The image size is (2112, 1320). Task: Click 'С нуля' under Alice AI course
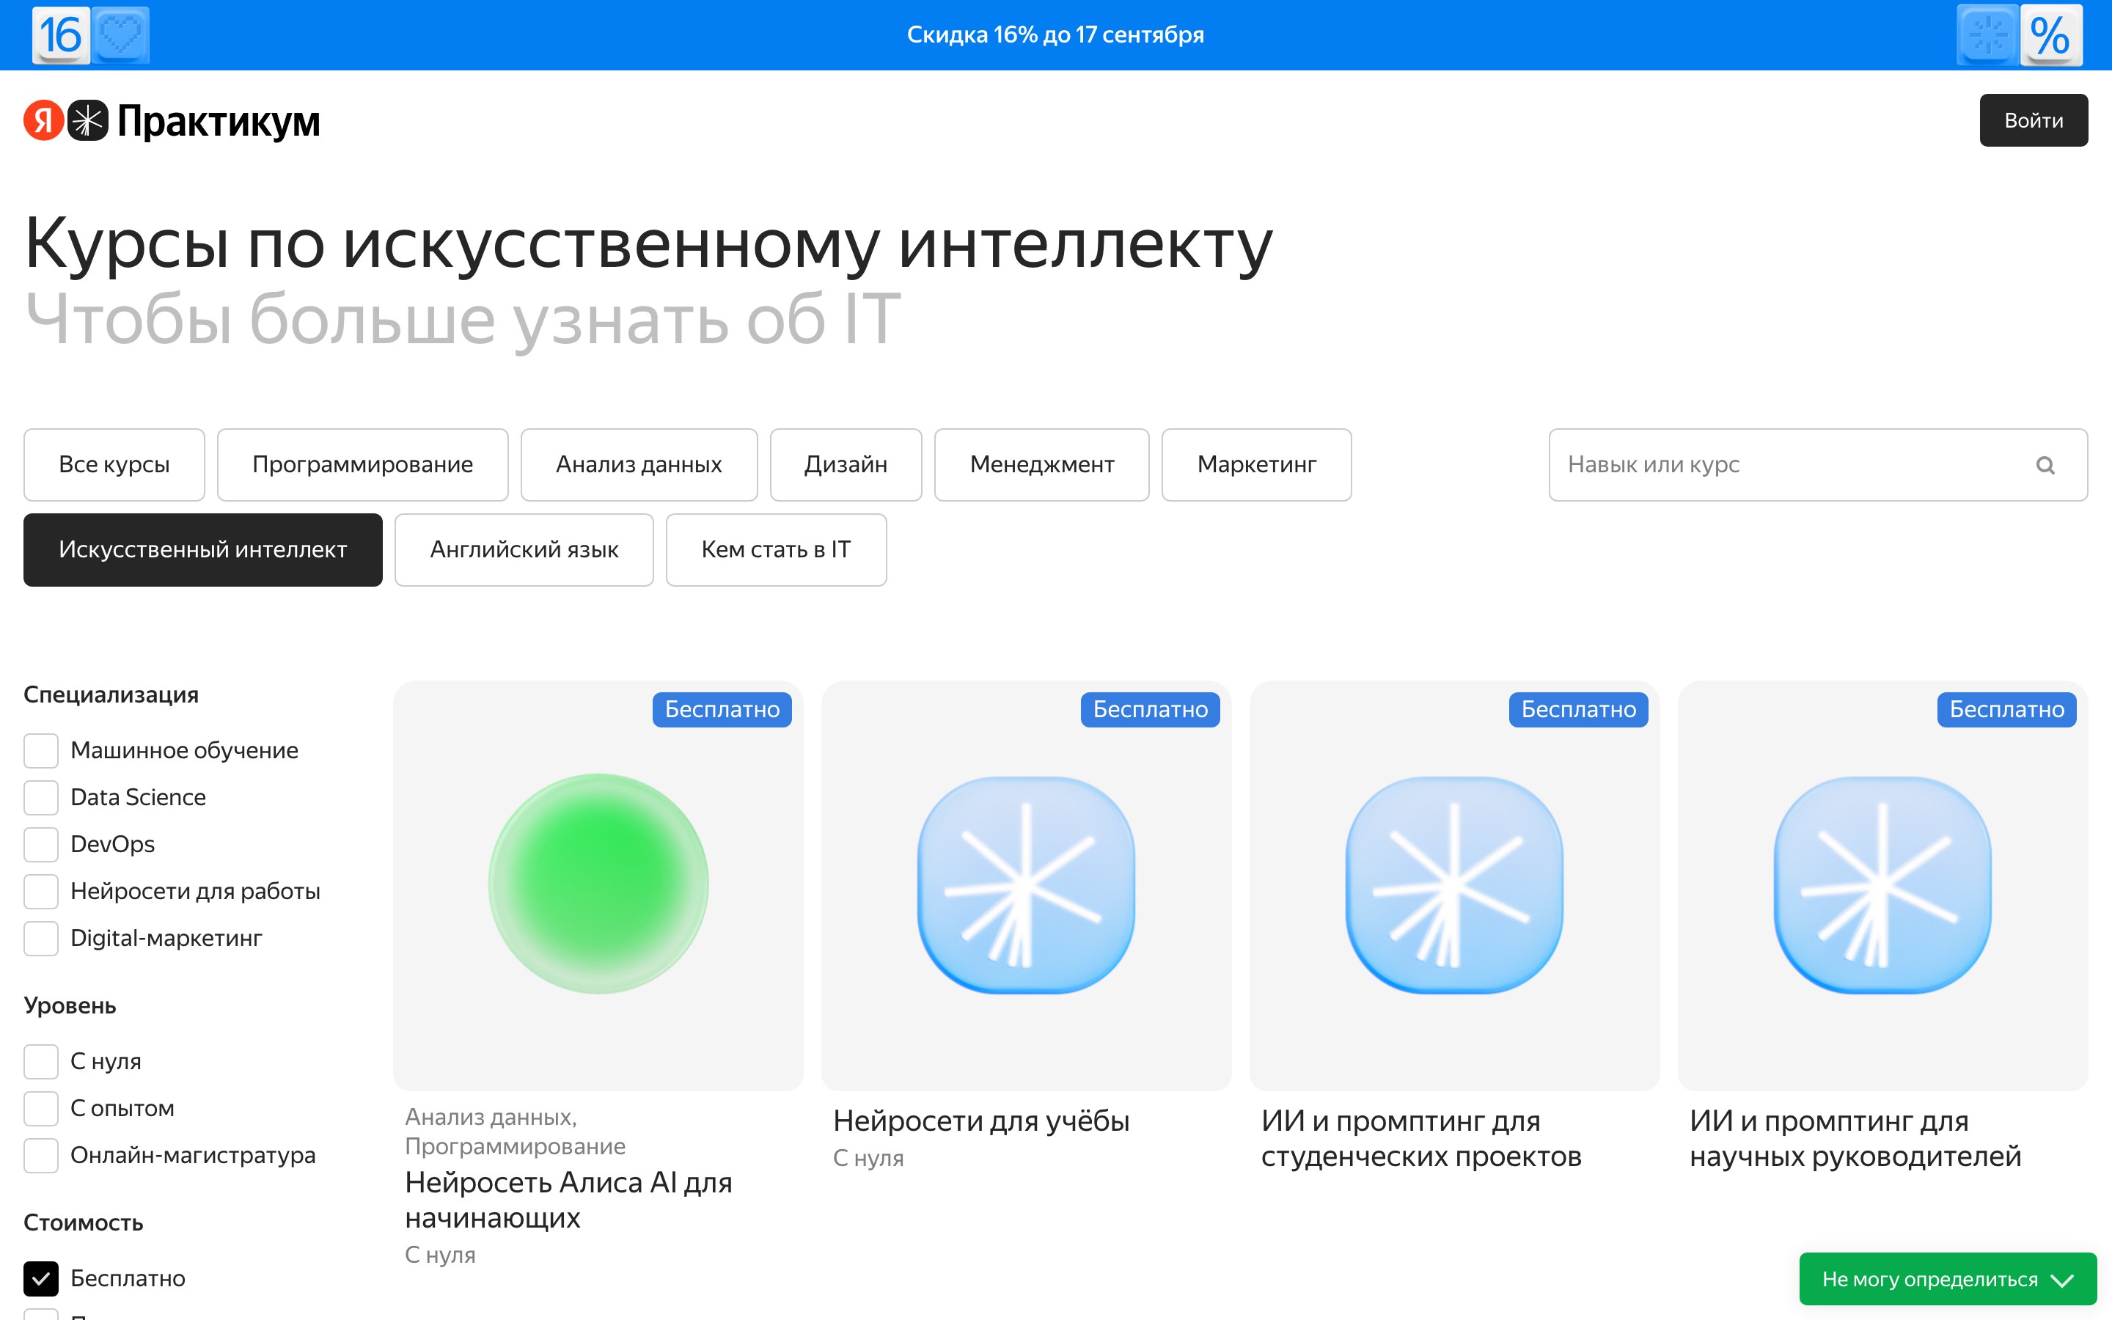440,1255
